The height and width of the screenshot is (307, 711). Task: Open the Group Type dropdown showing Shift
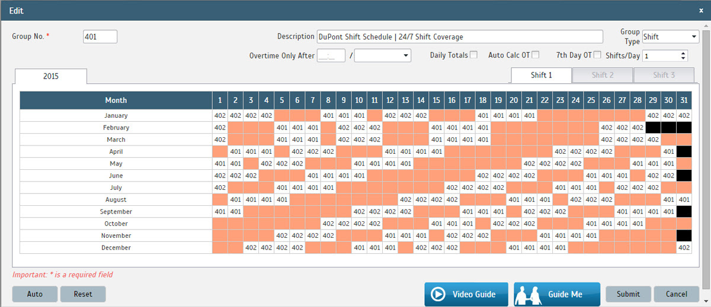click(671, 37)
